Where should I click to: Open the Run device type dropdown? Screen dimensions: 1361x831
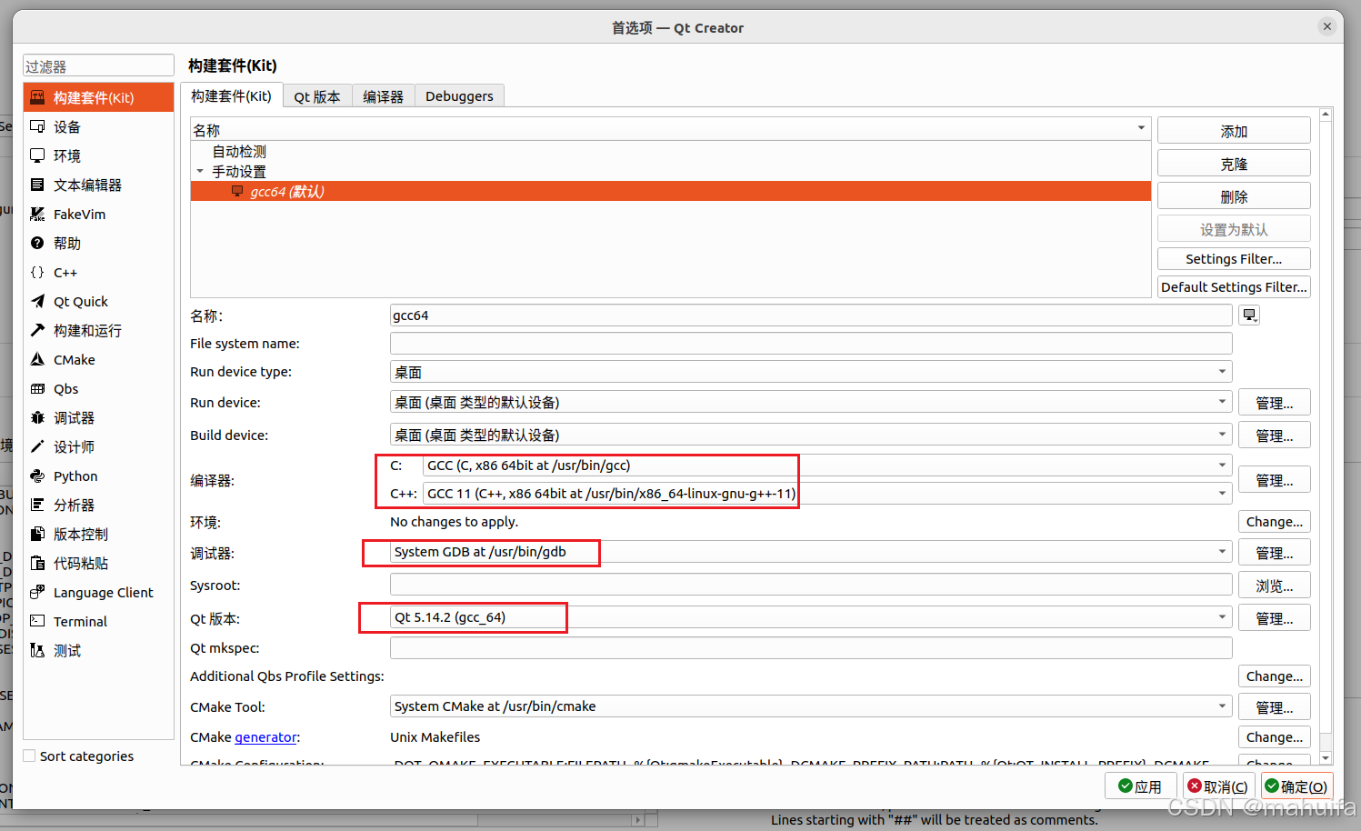coord(810,372)
